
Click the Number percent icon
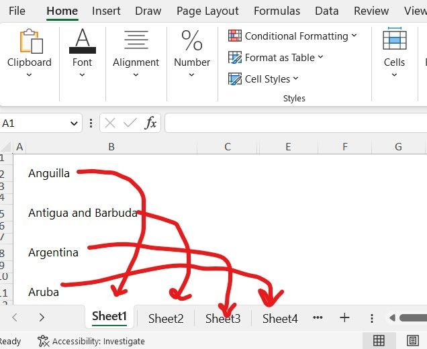(192, 40)
